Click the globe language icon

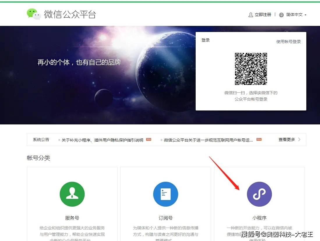(281, 15)
